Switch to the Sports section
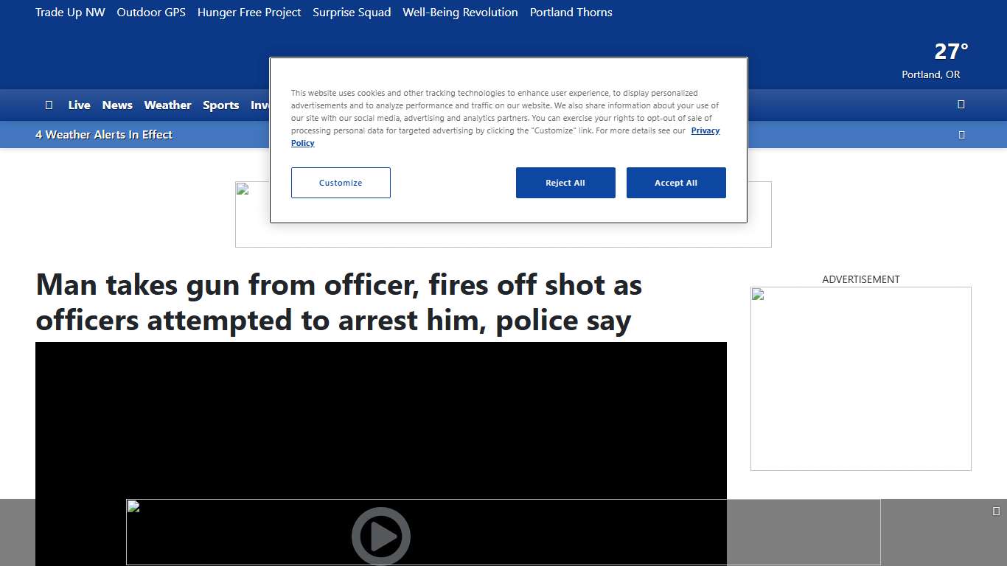 [220, 105]
